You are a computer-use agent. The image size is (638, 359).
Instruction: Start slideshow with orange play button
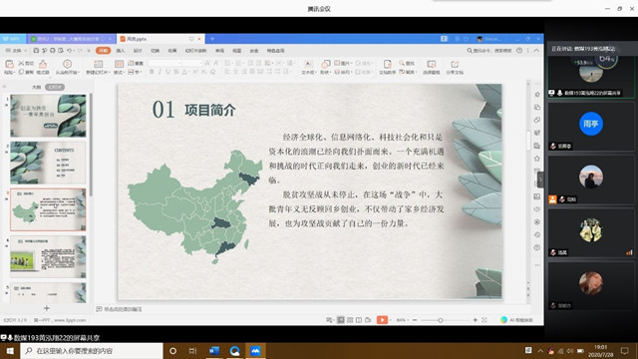click(x=382, y=320)
